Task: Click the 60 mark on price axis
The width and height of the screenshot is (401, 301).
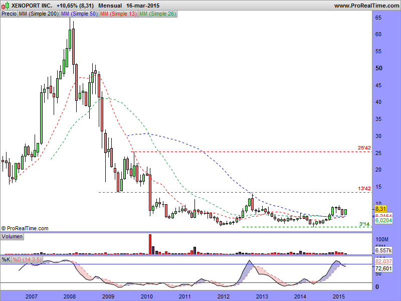Action: (378, 34)
